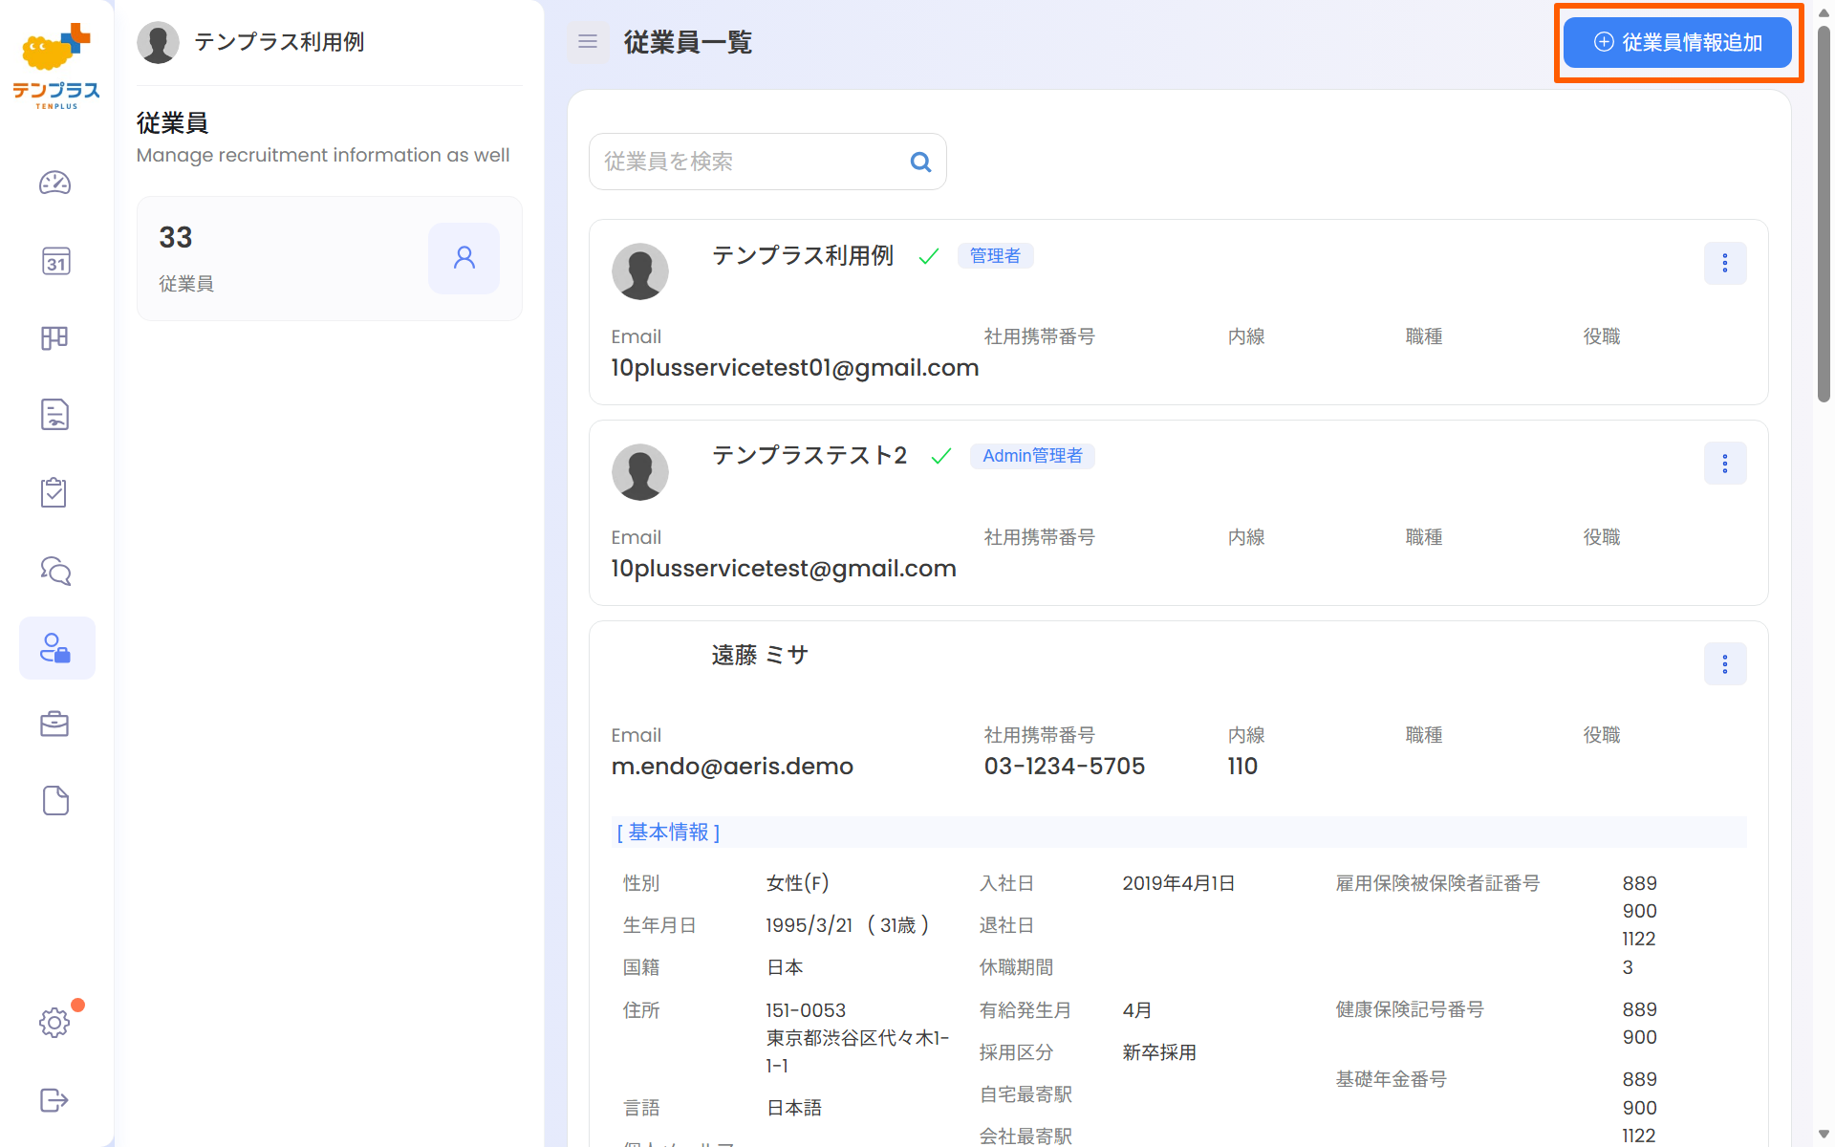The height and width of the screenshot is (1147, 1835).
Task: Click the user avatar beside テンプラス利用例 header
Action: point(159,42)
